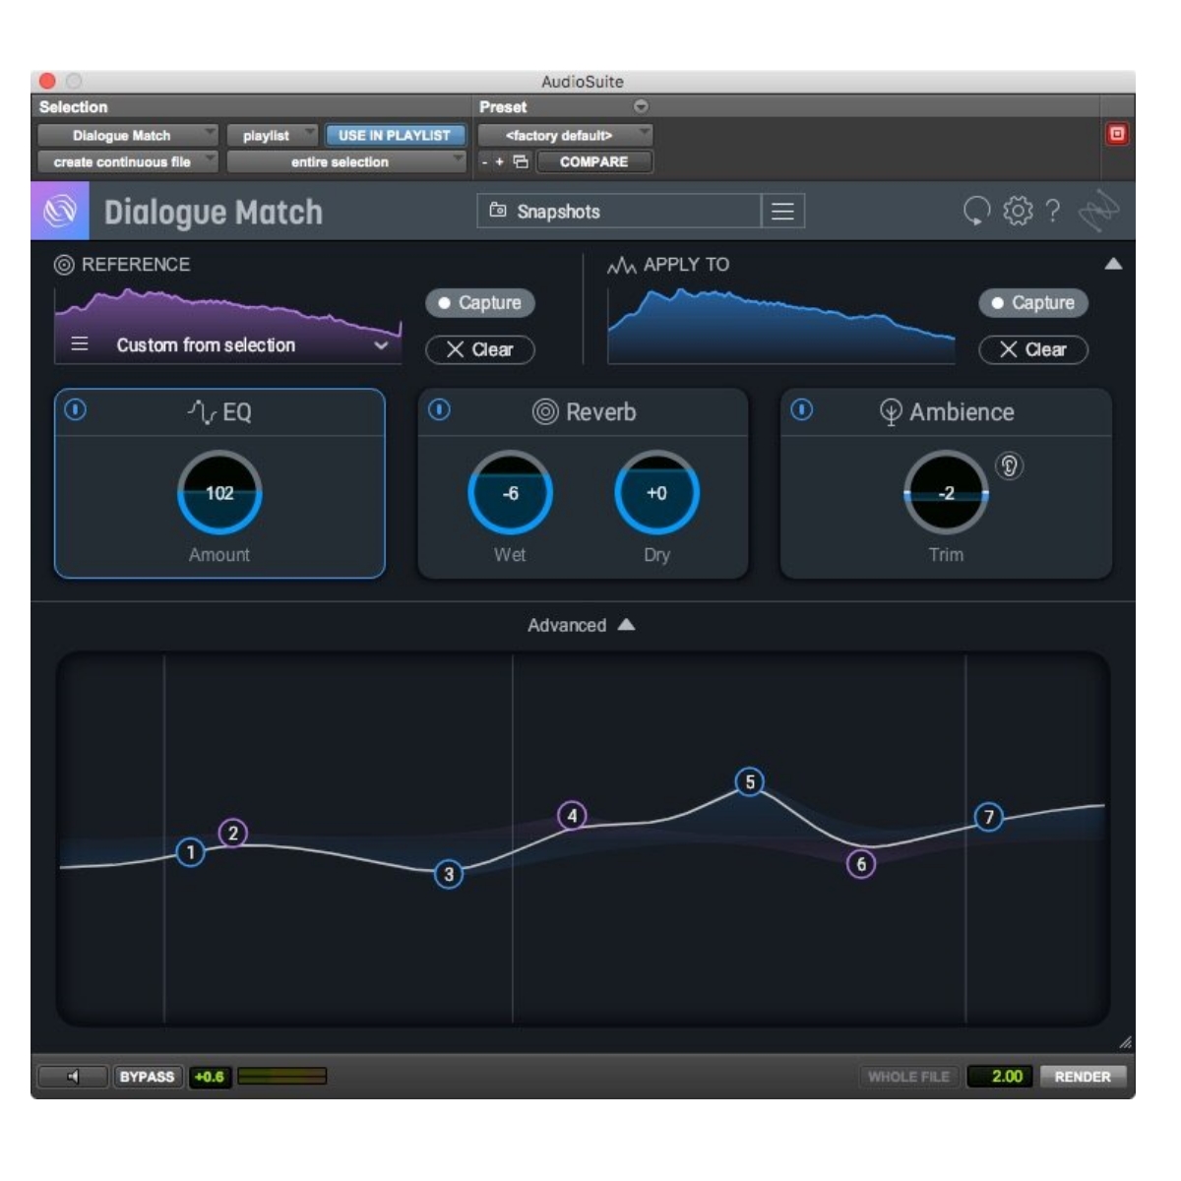Click the Apply To blue spectrum display
1181x1181 pixels.
[781, 327]
